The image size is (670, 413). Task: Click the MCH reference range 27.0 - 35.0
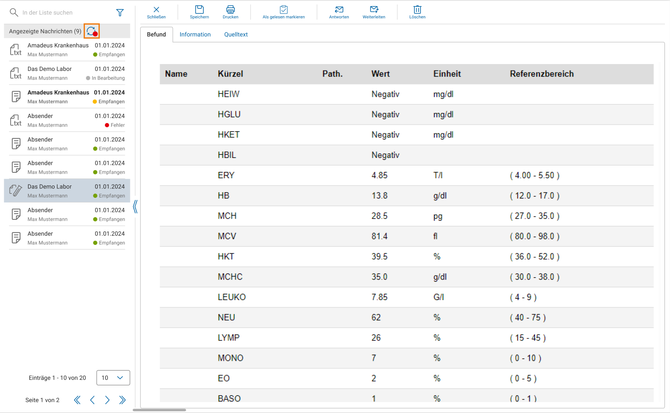click(535, 216)
